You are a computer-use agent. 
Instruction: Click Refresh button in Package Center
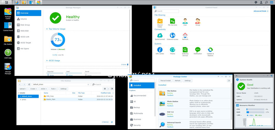tap(178, 81)
